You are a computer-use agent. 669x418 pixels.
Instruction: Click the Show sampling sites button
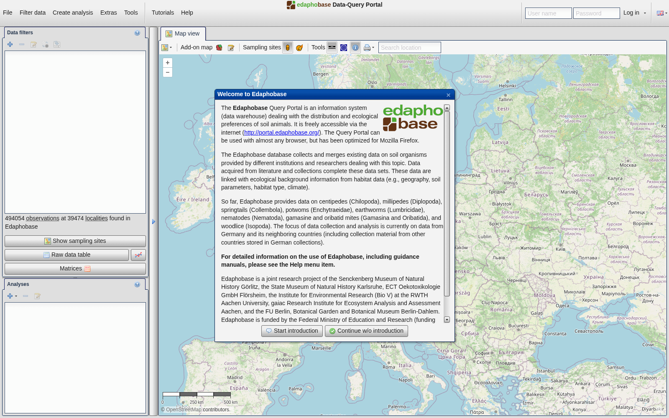pyautogui.click(x=75, y=241)
